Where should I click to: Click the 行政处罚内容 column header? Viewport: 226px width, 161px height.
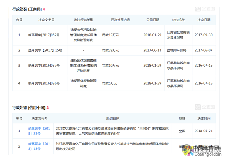pos(120,20)
